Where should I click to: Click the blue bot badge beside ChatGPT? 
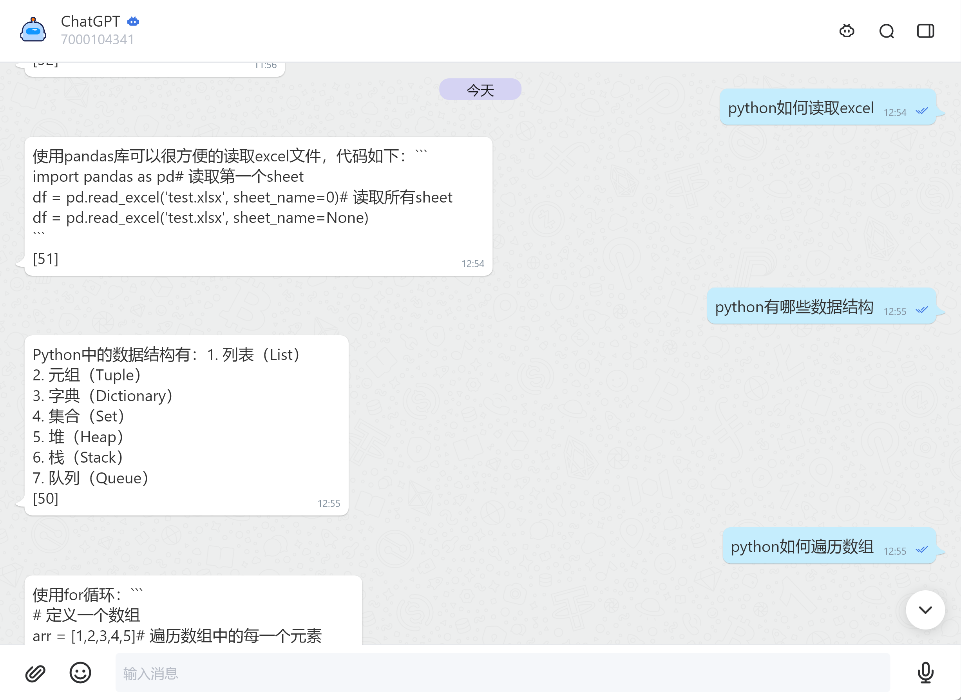(134, 21)
